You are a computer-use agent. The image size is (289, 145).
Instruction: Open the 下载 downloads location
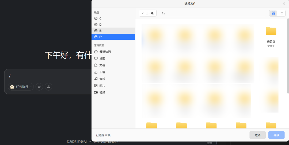(113, 72)
